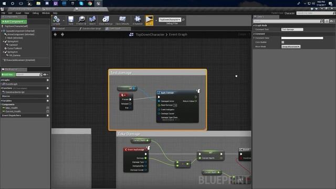
Task: Click the Add New button in My Blueprint
Action: [8, 75]
